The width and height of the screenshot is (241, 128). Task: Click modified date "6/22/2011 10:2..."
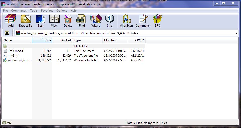(x=115, y=51)
